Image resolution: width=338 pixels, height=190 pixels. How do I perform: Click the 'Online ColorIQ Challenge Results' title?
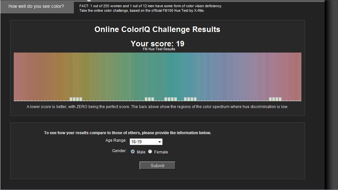tap(157, 29)
